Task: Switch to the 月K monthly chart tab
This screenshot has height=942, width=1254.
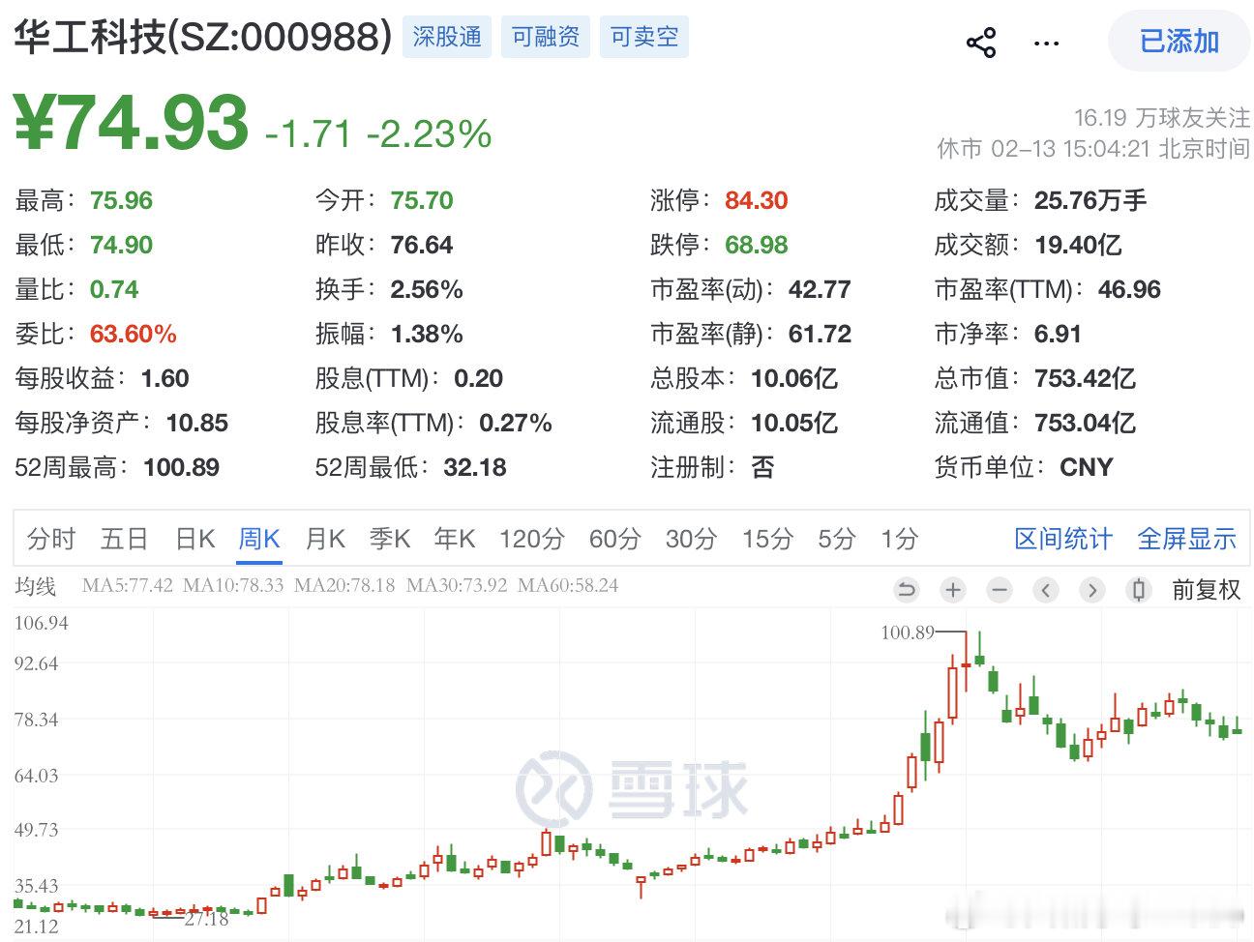Action: pos(324,539)
